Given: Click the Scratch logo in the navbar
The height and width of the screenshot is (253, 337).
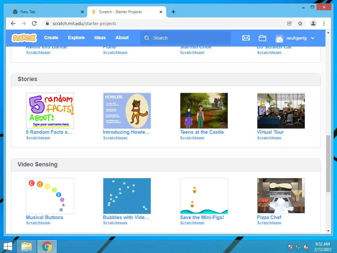Looking at the screenshot, I should pos(24,38).
